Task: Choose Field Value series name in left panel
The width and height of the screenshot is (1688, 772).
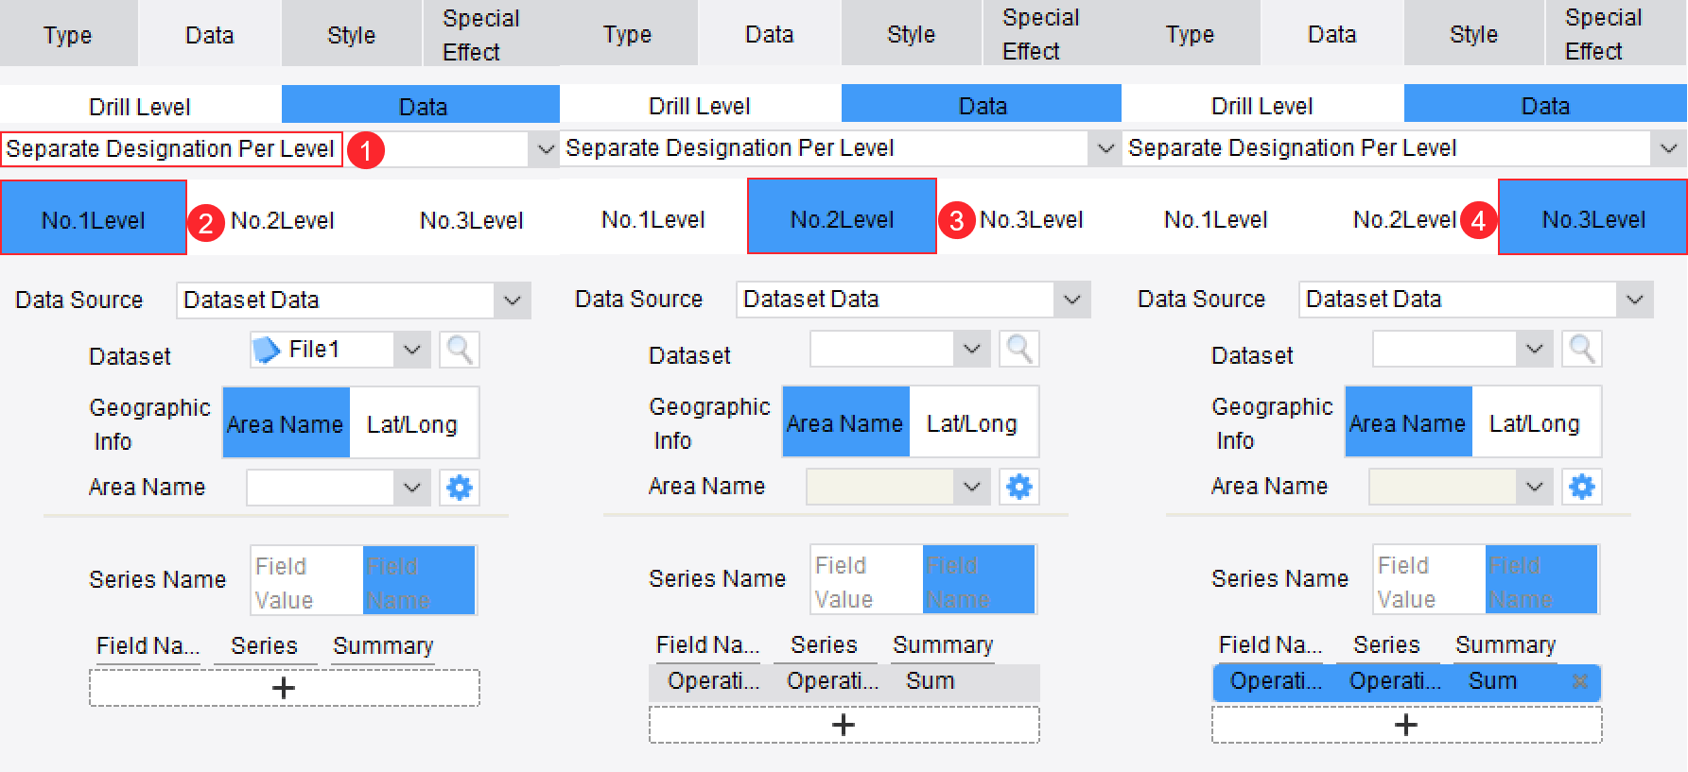Action: point(306,582)
